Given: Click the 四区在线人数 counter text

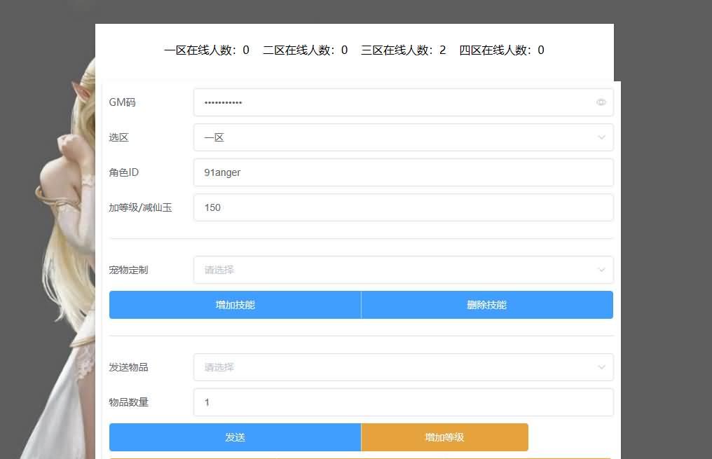Looking at the screenshot, I should pyautogui.click(x=502, y=50).
